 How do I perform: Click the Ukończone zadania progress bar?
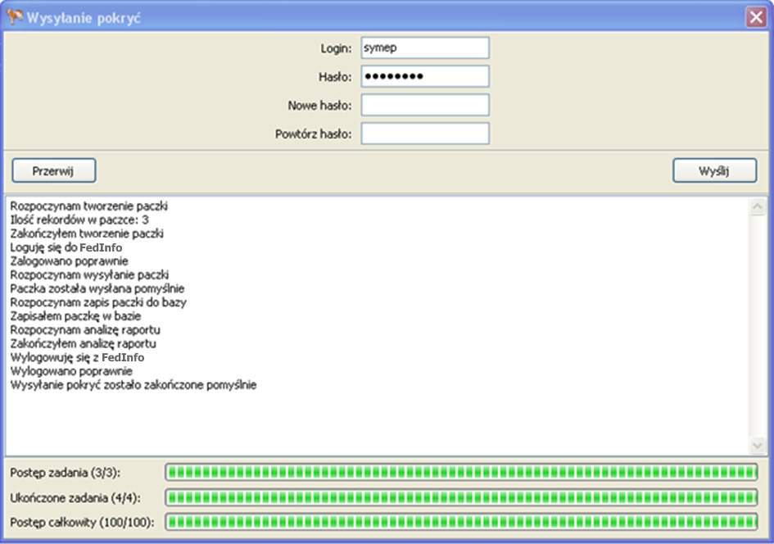click(x=461, y=497)
